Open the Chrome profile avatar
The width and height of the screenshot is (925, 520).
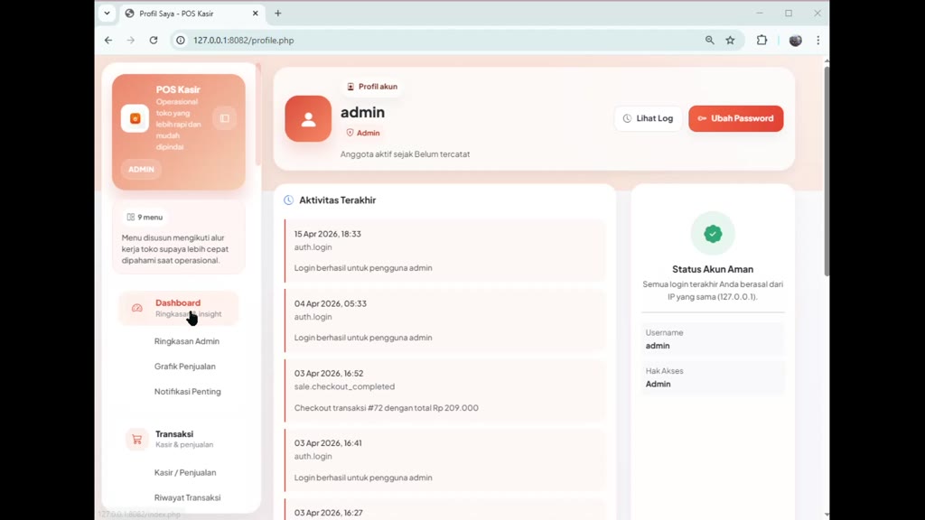click(795, 40)
